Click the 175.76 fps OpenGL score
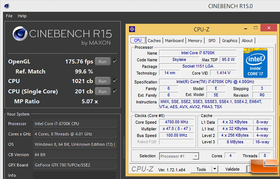The width and height of the screenshot is (280, 179). 79,62
